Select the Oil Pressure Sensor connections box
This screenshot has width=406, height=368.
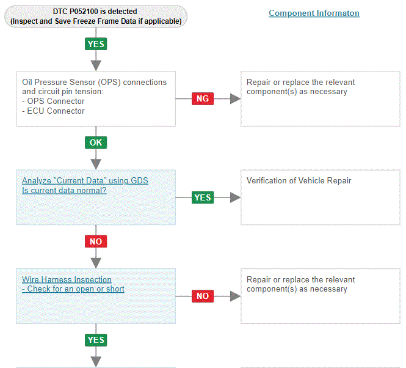coord(96,99)
